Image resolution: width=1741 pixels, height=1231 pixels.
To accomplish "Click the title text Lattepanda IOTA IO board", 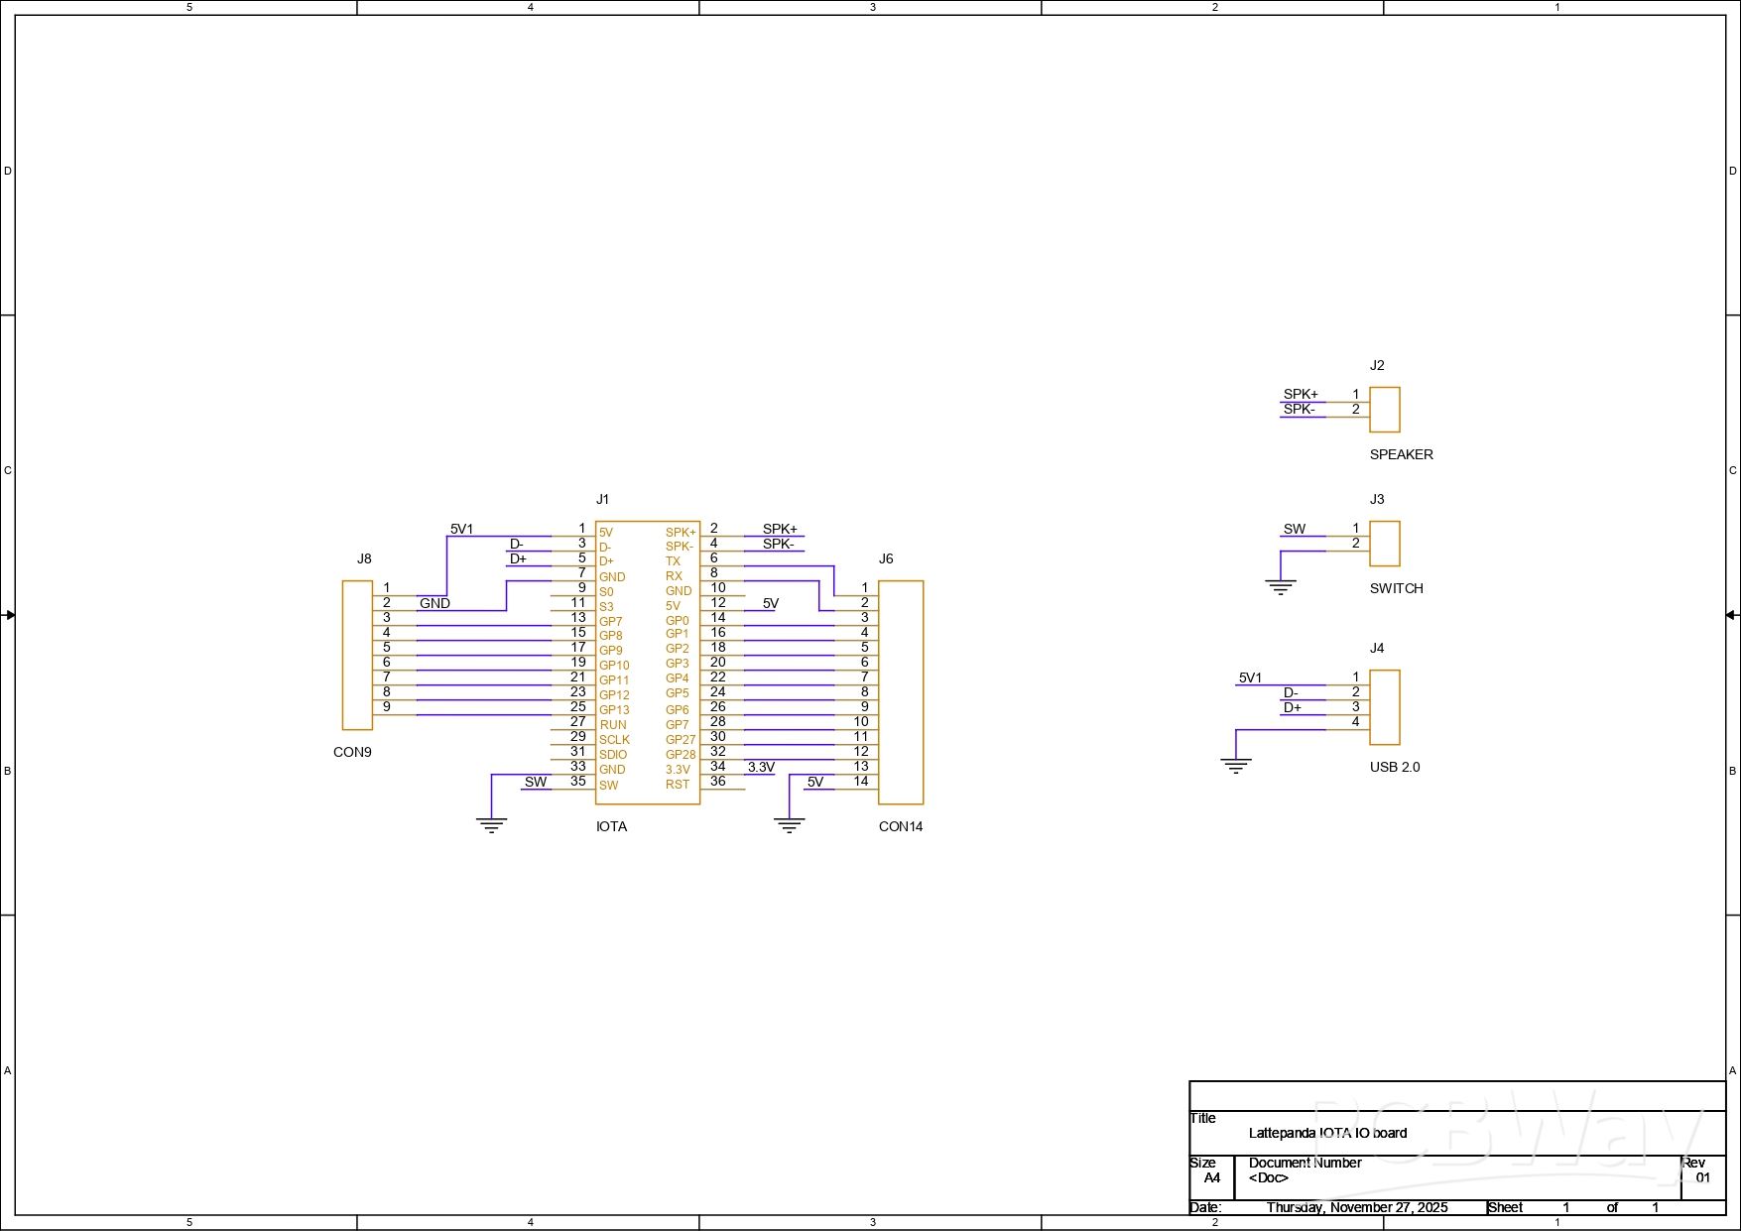I will (1327, 1133).
